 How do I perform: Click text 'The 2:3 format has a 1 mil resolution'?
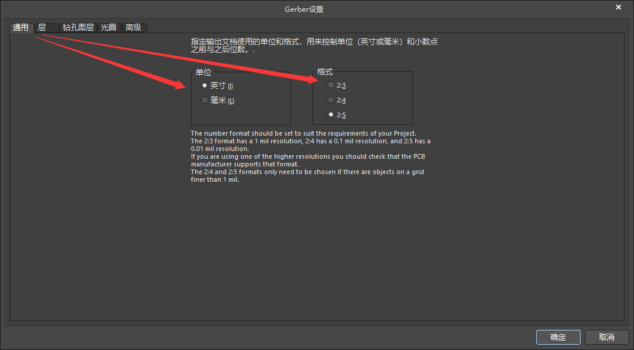click(x=311, y=145)
